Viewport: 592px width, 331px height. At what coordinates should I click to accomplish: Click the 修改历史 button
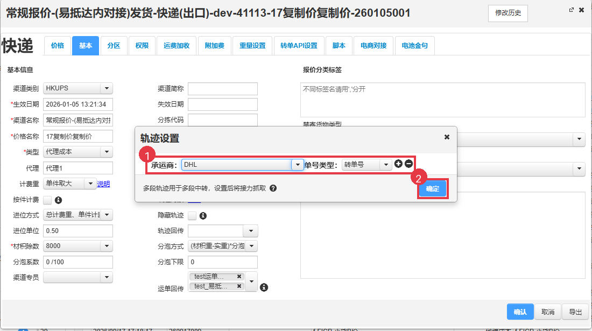[x=508, y=13]
